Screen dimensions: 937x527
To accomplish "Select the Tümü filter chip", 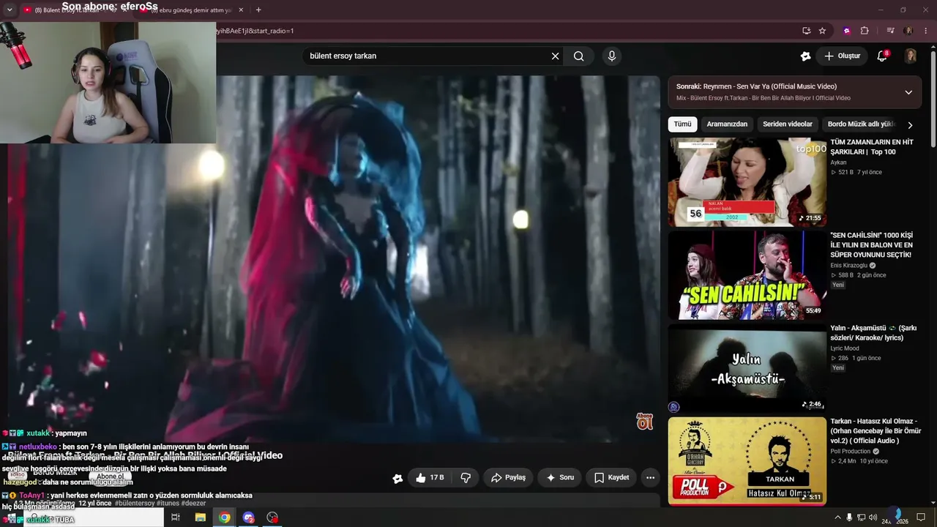I will [x=682, y=124].
